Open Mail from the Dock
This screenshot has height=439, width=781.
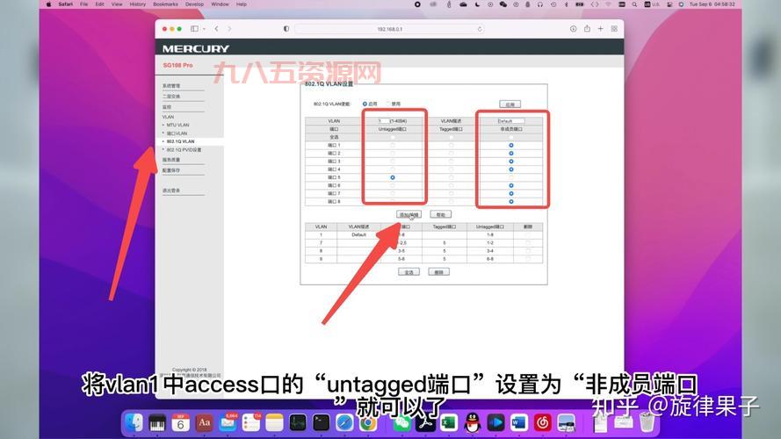click(x=228, y=422)
